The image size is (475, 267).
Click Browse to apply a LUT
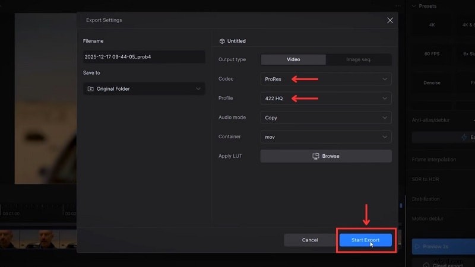tap(326, 156)
